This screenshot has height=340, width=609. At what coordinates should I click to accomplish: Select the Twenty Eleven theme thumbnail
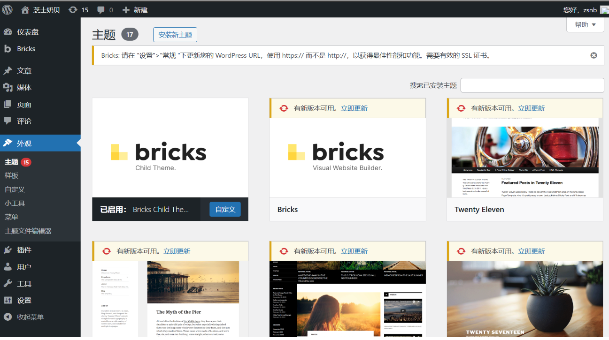point(524,158)
